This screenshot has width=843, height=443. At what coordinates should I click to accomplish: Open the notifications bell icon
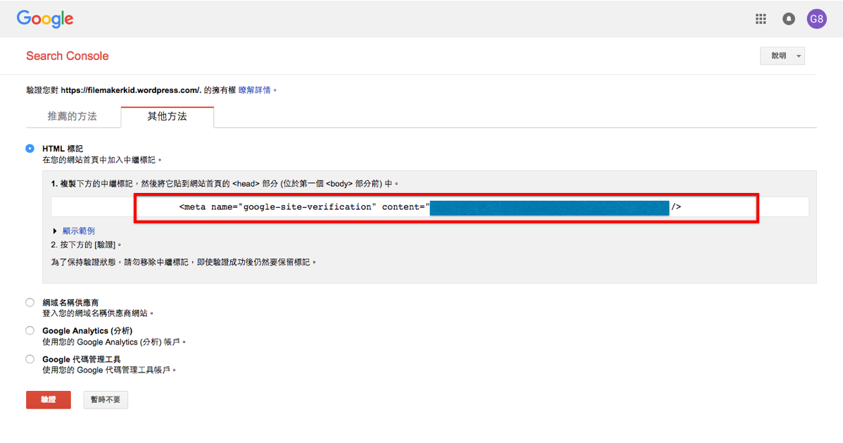(x=788, y=19)
